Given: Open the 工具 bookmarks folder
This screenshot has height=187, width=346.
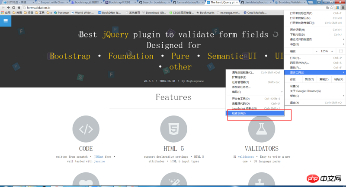Looking at the screenshot, I should click(40, 13).
